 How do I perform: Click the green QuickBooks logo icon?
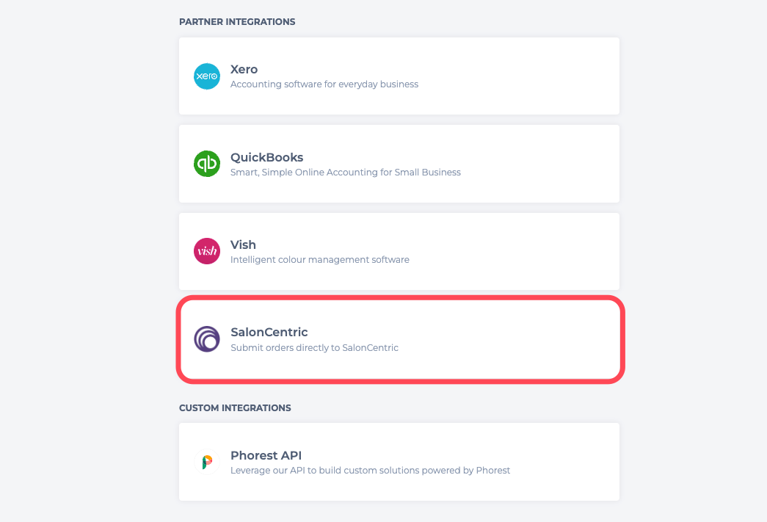point(207,164)
